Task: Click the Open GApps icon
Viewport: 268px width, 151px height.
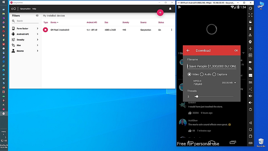Action: click(x=250, y=82)
